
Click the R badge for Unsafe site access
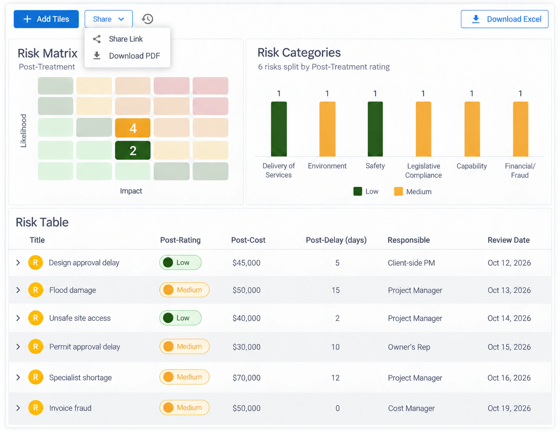[35, 318]
